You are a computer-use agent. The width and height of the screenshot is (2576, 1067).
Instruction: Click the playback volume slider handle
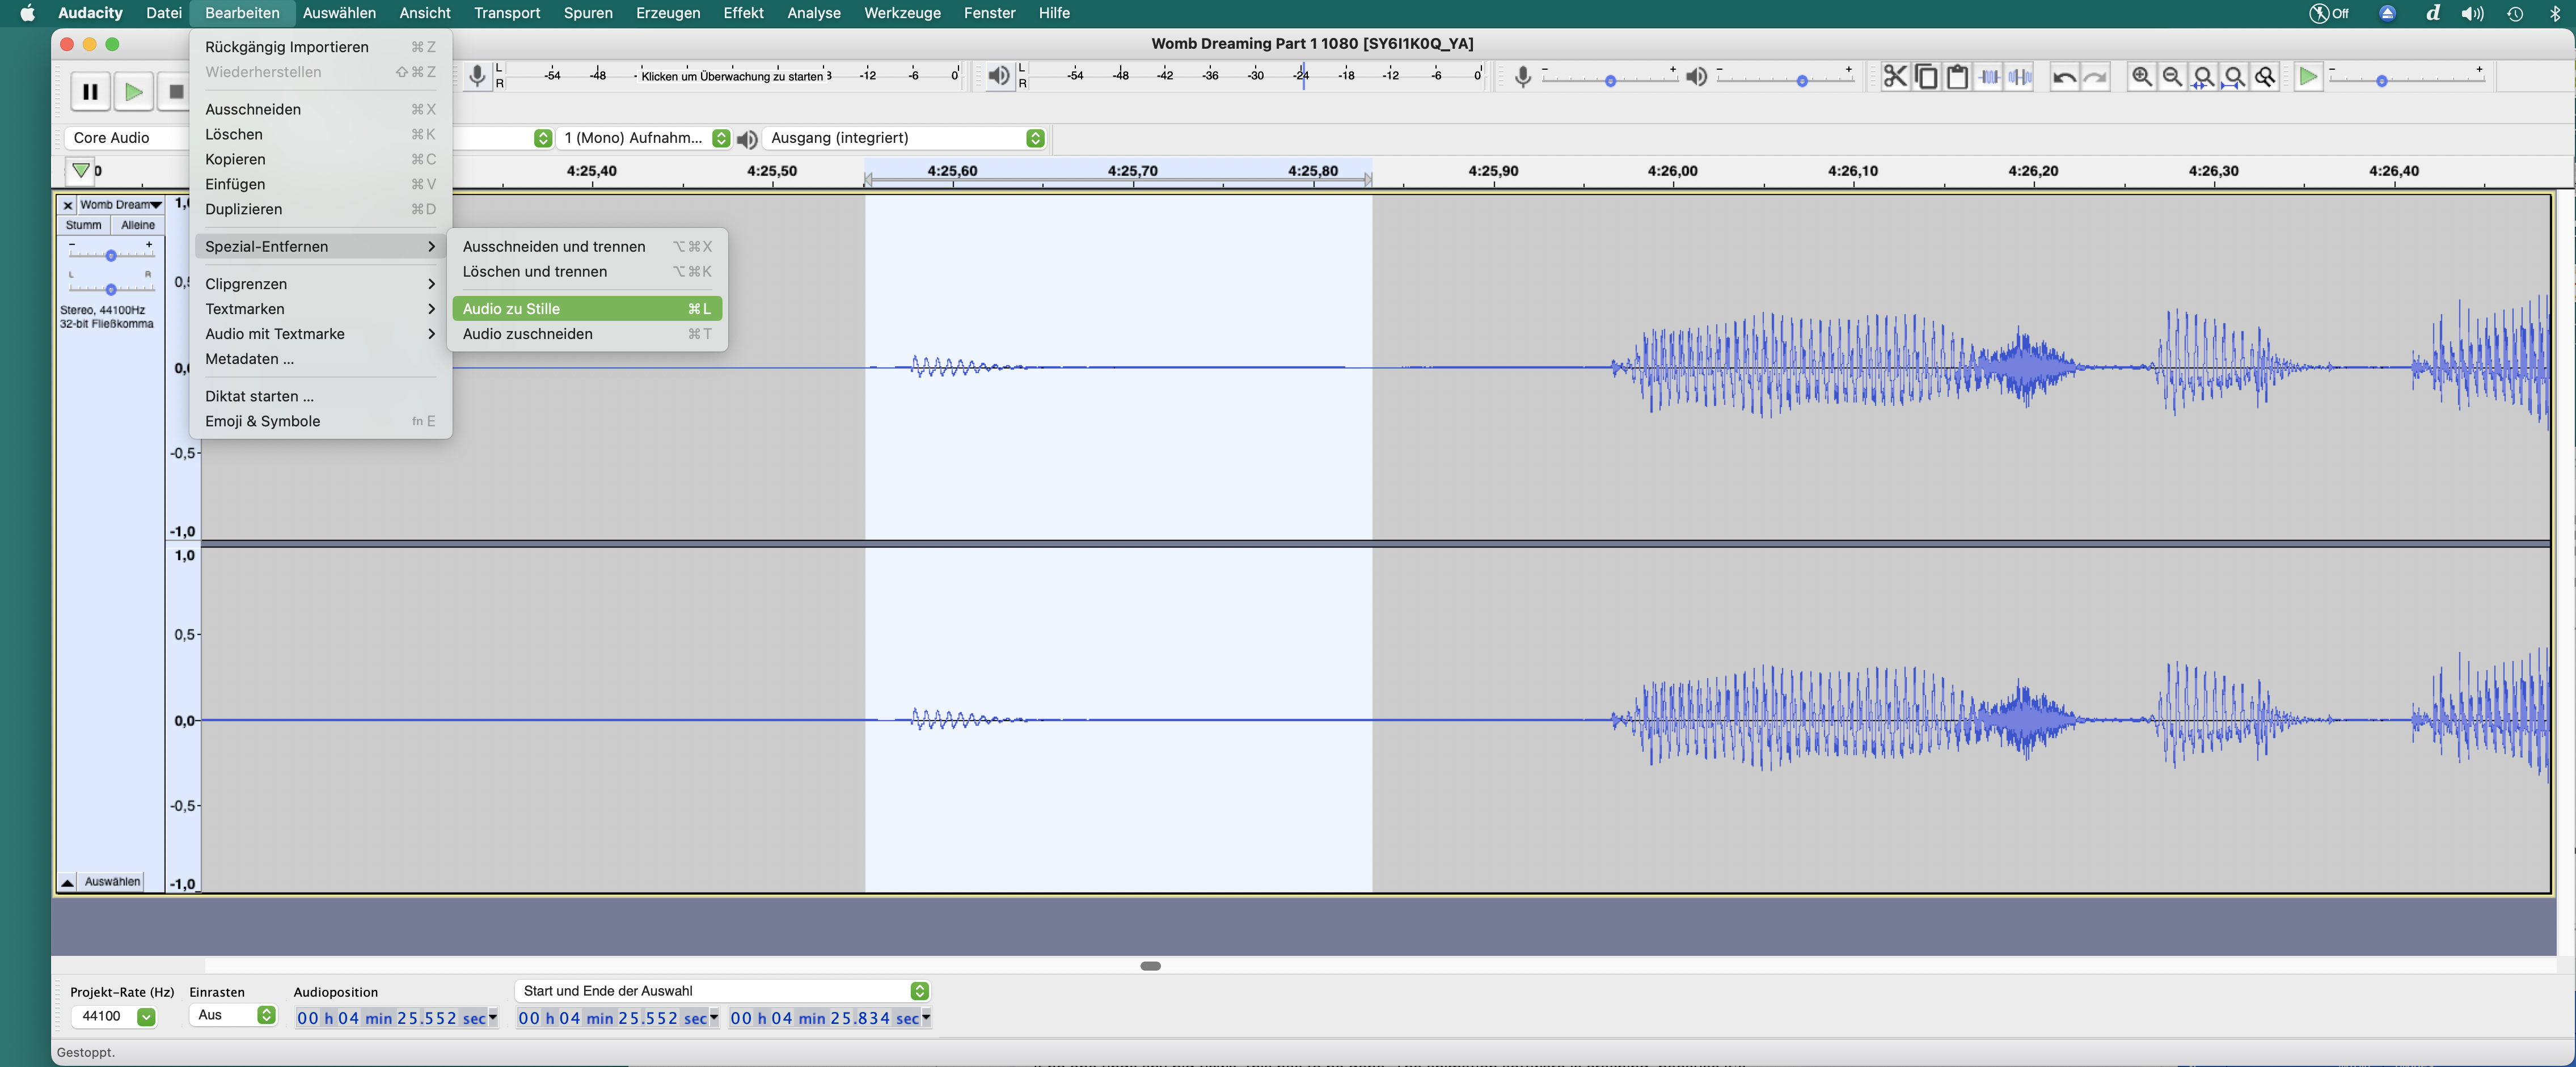click(x=1802, y=81)
